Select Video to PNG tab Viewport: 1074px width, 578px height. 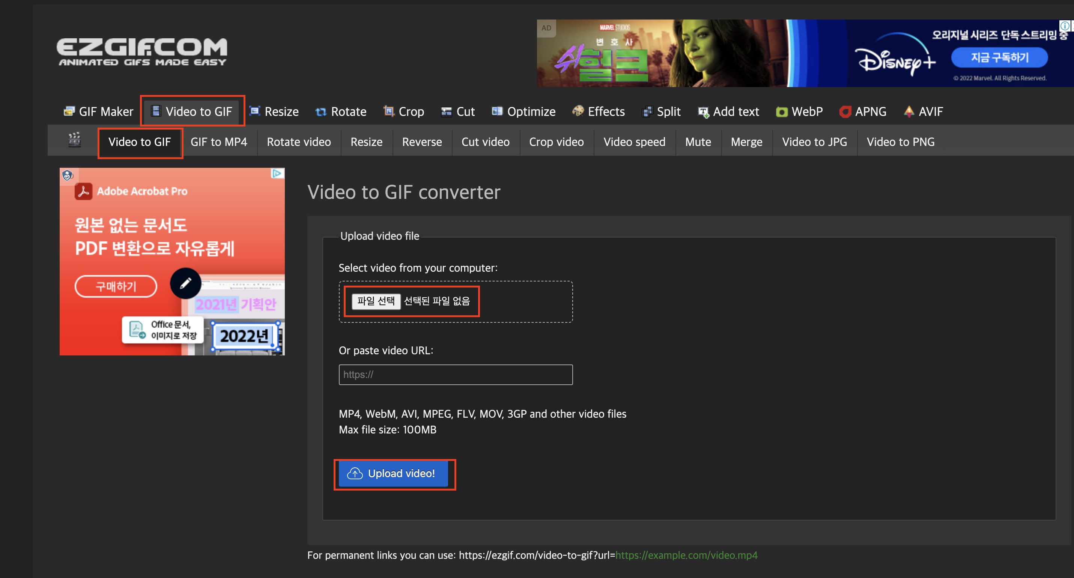click(x=900, y=142)
